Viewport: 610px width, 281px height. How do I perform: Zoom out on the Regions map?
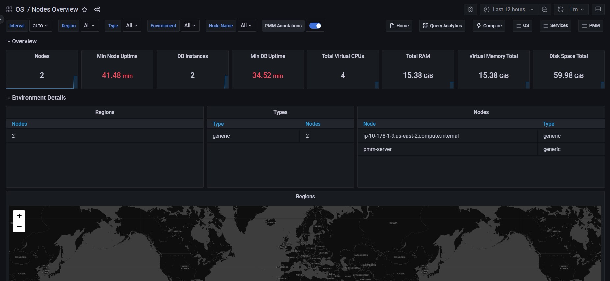click(19, 227)
